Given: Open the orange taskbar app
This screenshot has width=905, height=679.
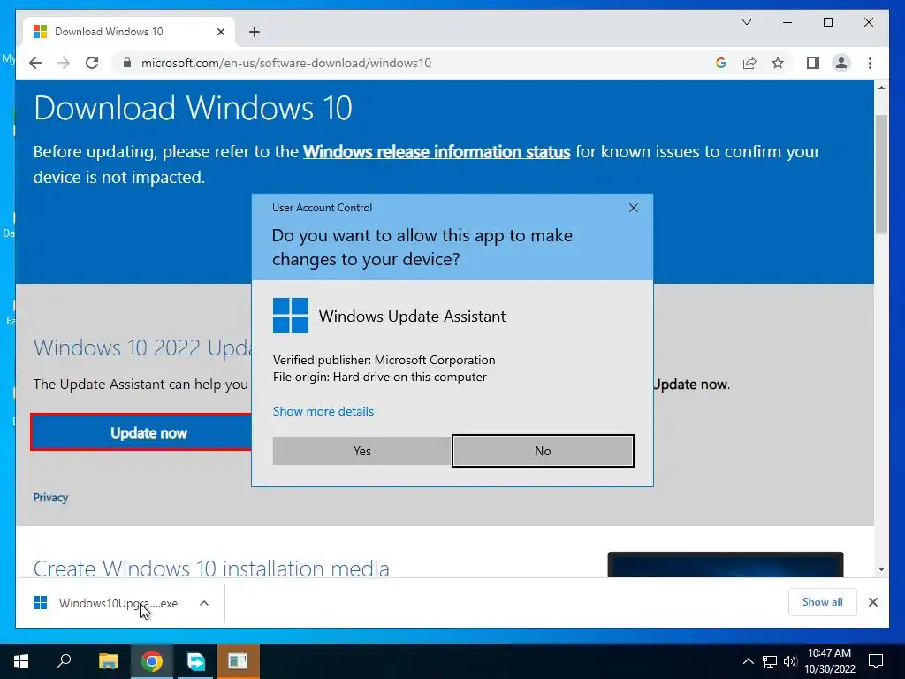Looking at the screenshot, I should coord(239,661).
